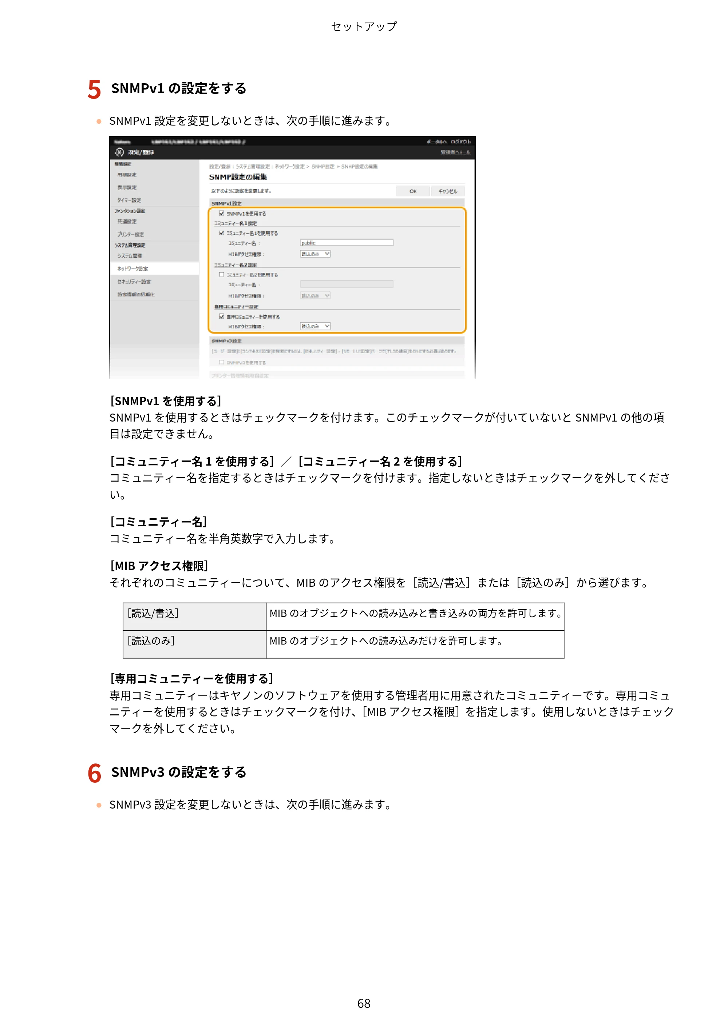Select セキュリティー設定 in the sidebar menu
Image resolution: width=728 pixels, height=1029 pixels.
pos(134,282)
